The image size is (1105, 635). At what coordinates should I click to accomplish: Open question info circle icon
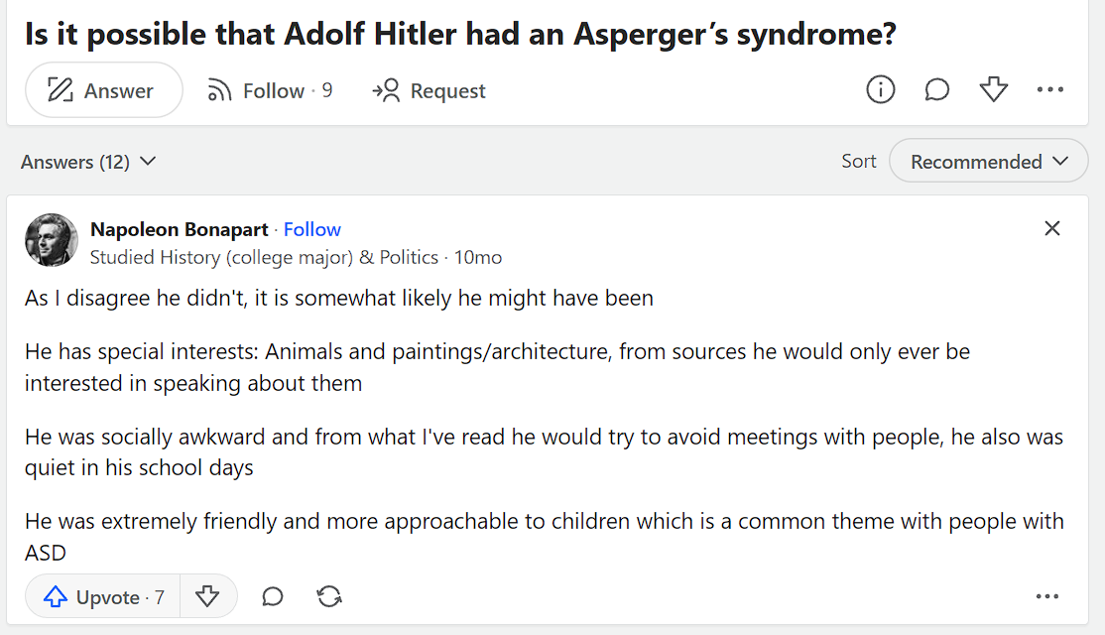pyautogui.click(x=880, y=89)
